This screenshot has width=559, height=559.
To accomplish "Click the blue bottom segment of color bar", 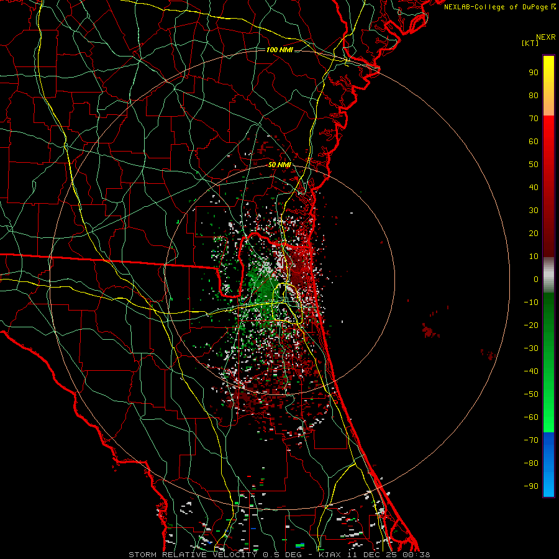I will tap(548, 465).
